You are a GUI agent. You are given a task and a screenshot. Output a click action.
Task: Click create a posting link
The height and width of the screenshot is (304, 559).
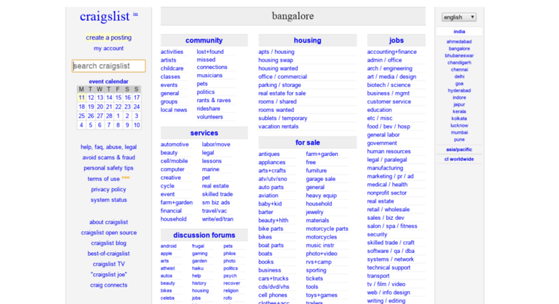(x=109, y=37)
